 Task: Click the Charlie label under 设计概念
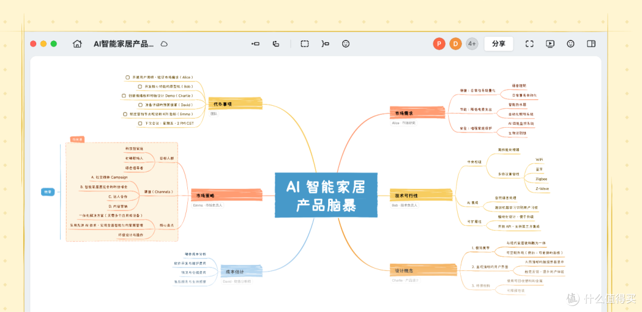(x=406, y=280)
